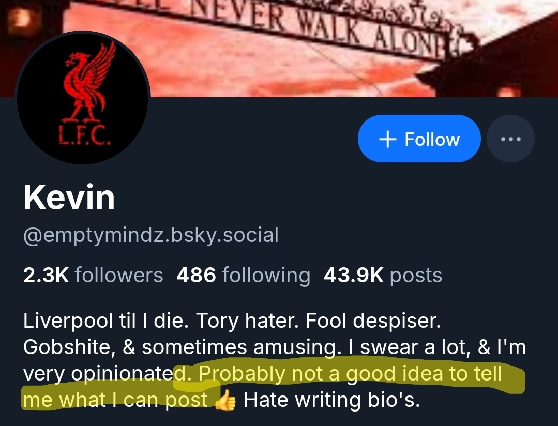This screenshot has height=426, width=558.
Task: Click the @emptymindz.bsky.social handle
Action: (150, 235)
